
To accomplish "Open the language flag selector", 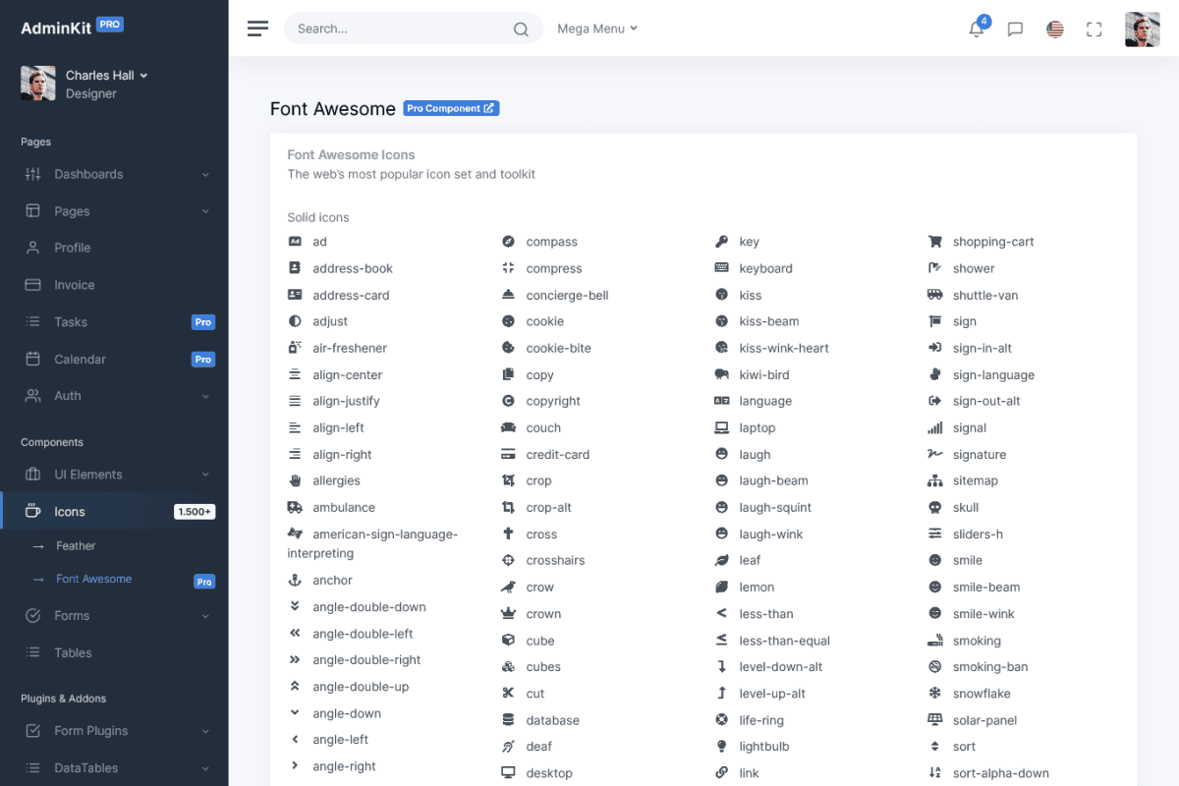I will point(1055,29).
